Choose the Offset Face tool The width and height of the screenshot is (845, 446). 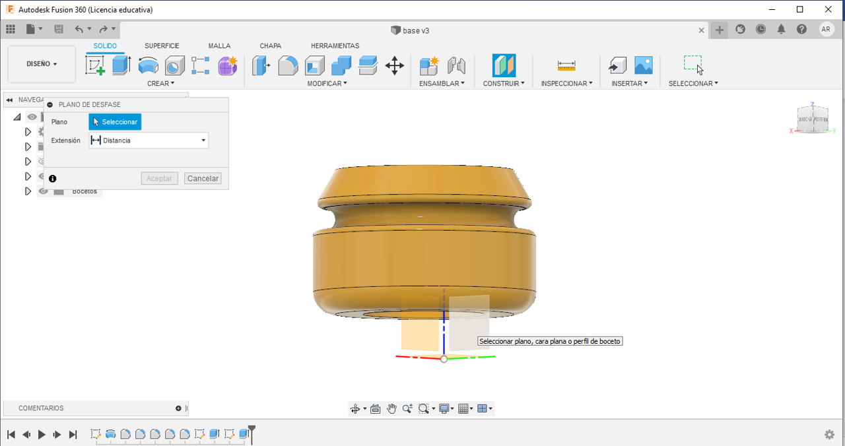click(368, 65)
